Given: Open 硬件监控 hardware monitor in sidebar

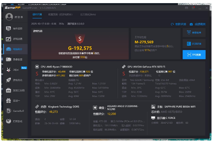Looking at the screenshot, I should pos(15,29).
